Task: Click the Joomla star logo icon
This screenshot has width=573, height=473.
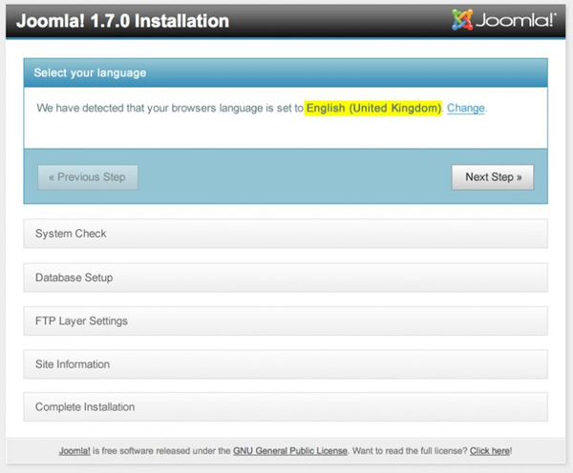Action: coord(462,19)
